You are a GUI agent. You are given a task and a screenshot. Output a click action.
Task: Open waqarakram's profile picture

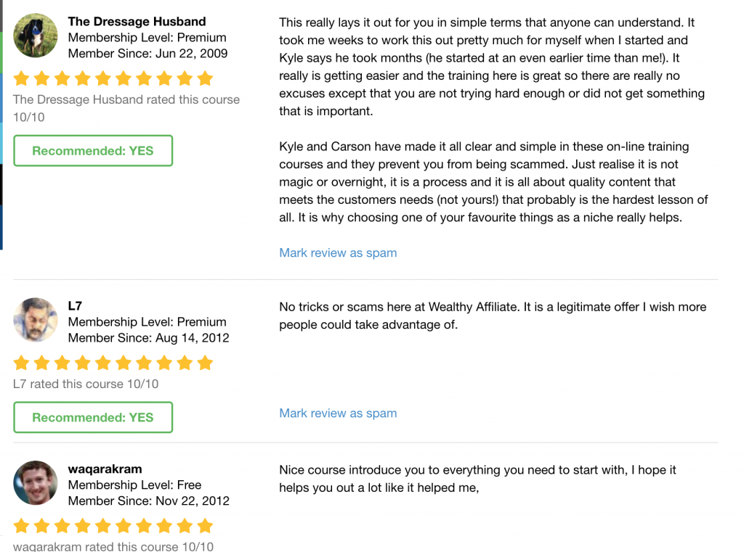[35, 483]
